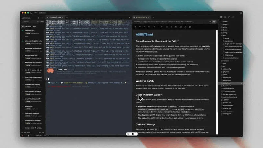The image size is (263, 148).
Task: Open file explorer icon in right panel
Action: pyautogui.click(x=221, y=17)
